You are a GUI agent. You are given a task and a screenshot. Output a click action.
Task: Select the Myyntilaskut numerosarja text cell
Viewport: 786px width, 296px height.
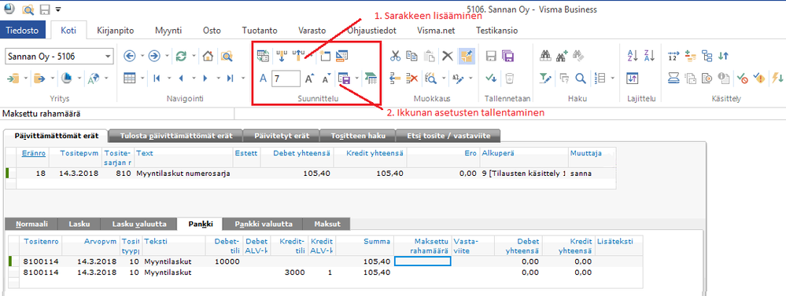tap(183, 174)
